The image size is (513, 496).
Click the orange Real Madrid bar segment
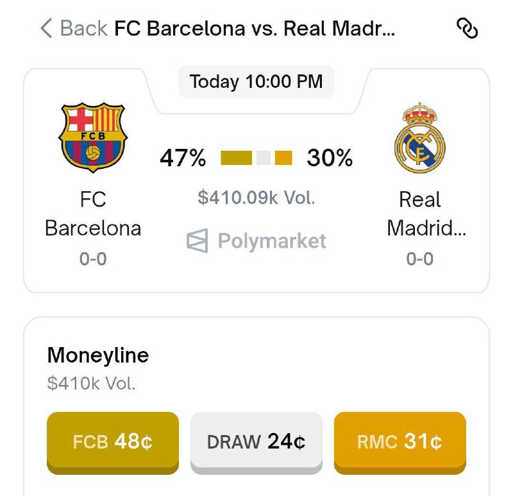pos(283,158)
